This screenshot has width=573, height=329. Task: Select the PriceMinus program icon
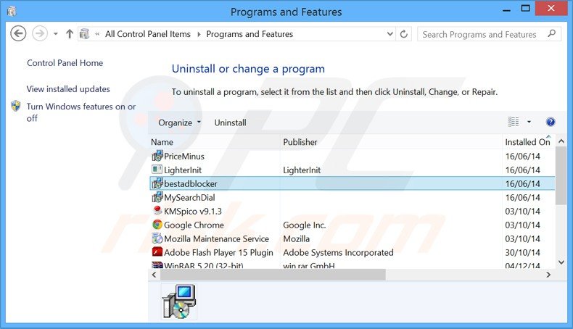tap(157, 156)
